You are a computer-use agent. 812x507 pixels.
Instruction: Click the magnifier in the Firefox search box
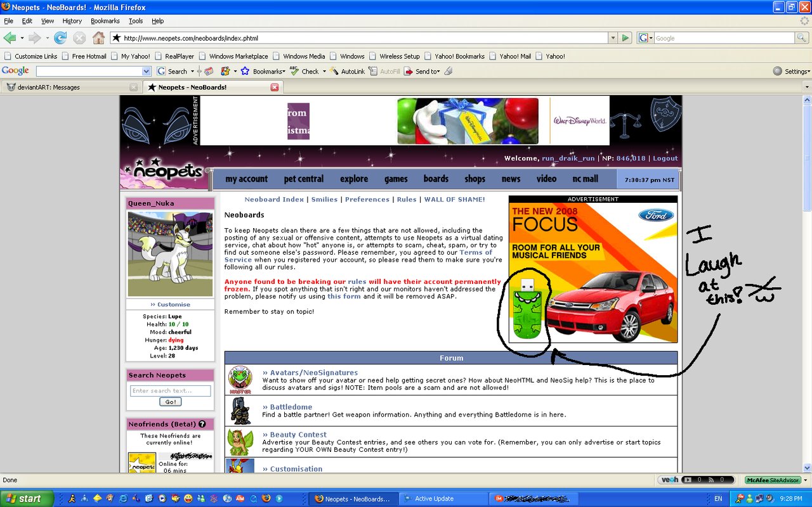click(802, 38)
